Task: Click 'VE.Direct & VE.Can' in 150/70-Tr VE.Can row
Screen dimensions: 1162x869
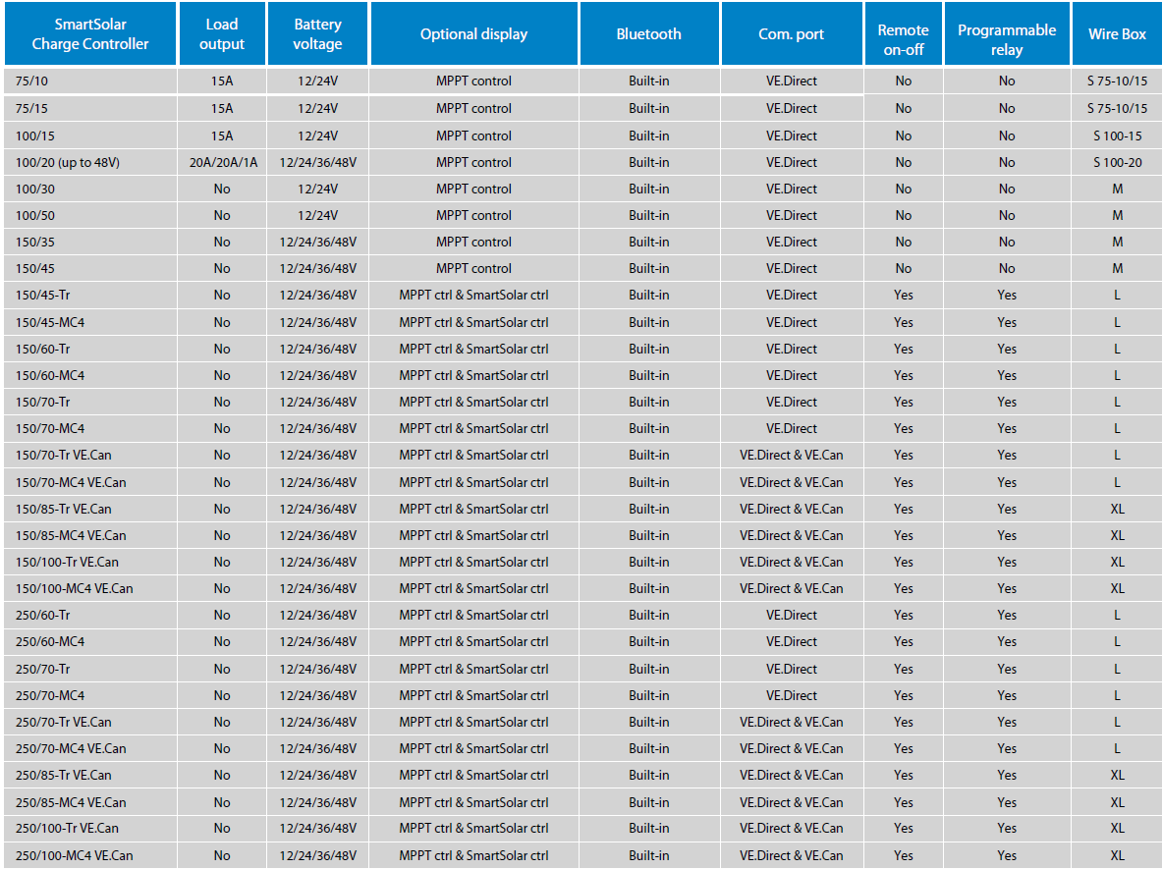Action: click(792, 455)
